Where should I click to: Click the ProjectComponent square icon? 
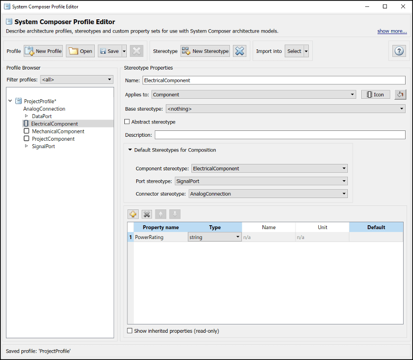[26, 138]
